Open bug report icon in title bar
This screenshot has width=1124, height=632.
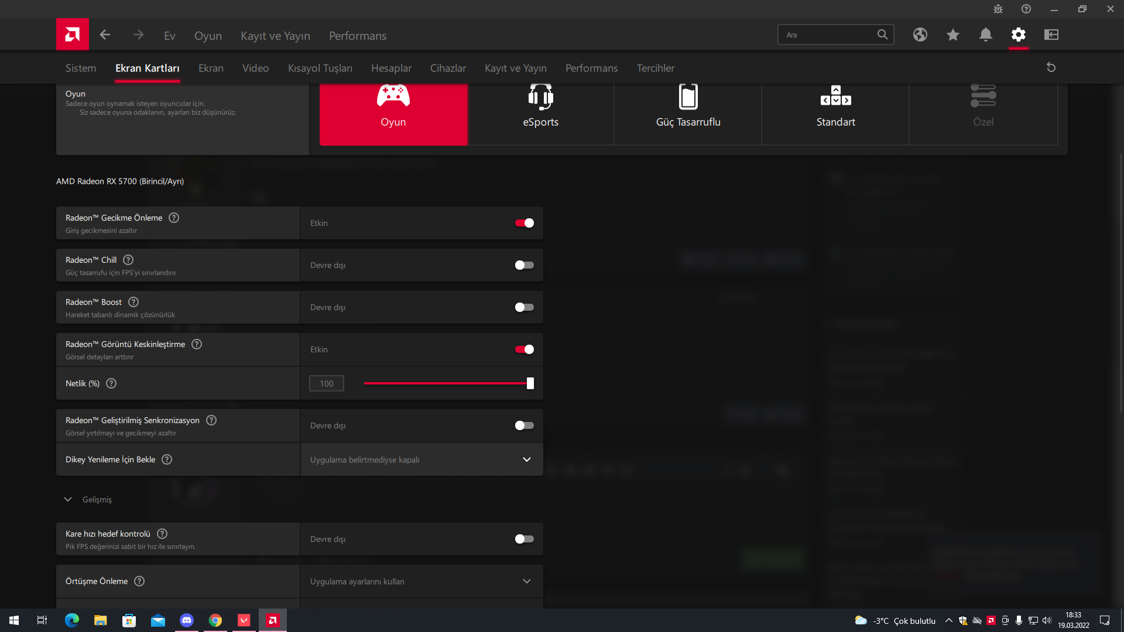998,9
